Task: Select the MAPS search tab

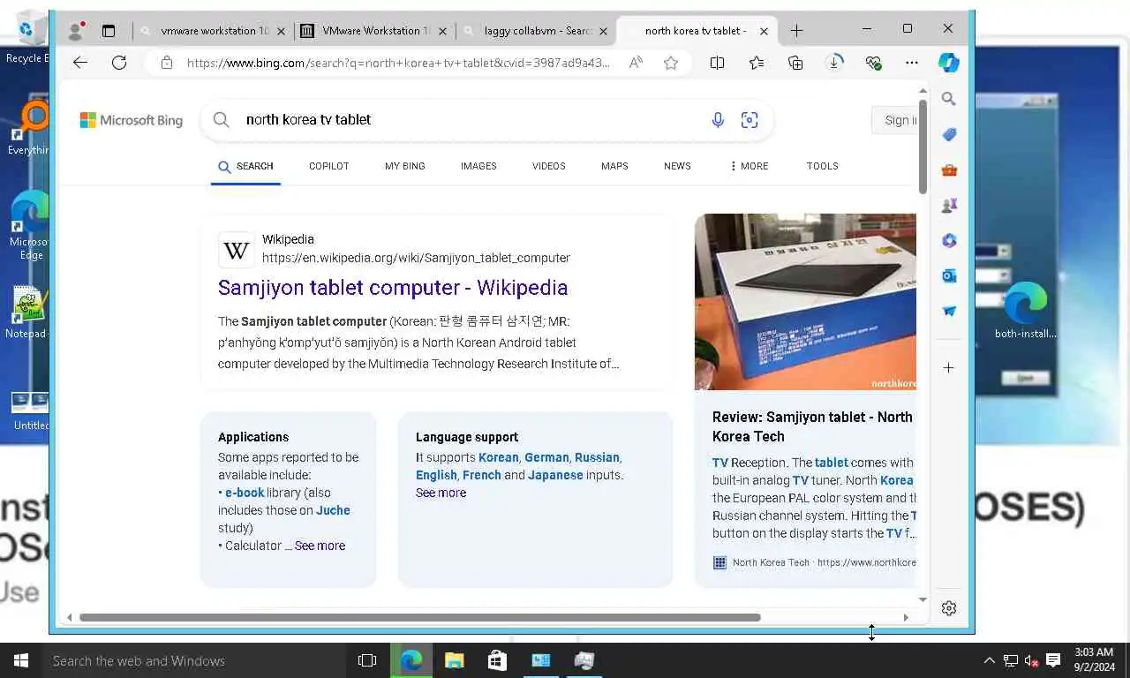Action: (614, 166)
